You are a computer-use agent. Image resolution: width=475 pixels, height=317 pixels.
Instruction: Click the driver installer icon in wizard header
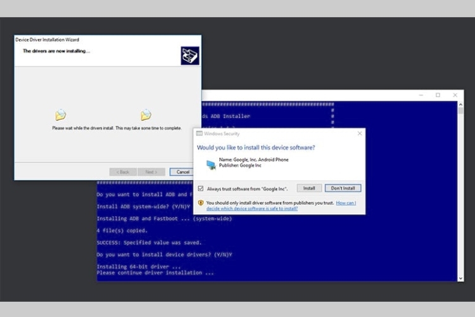point(190,56)
